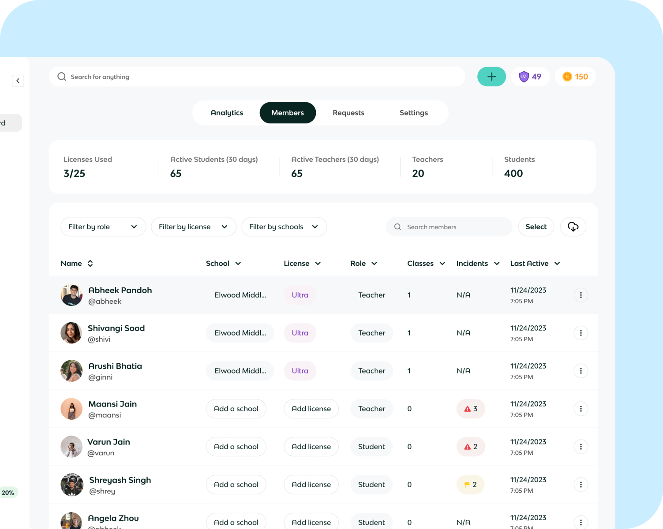663x529 pixels.
Task: Click the cloud download icon
Action: pyautogui.click(x=573, y=227)
